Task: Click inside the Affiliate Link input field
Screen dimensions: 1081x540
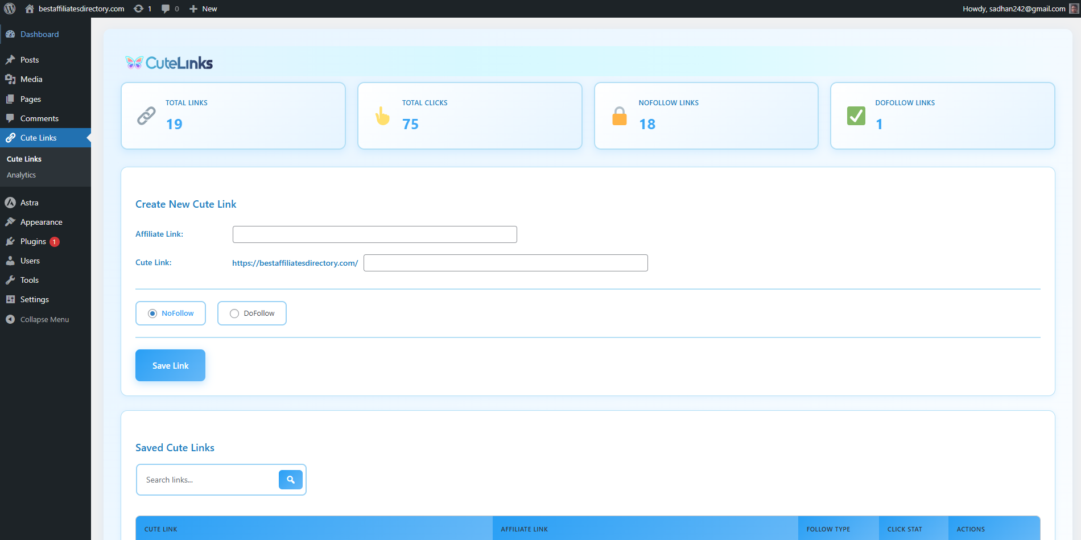Action: pos(374,234)
